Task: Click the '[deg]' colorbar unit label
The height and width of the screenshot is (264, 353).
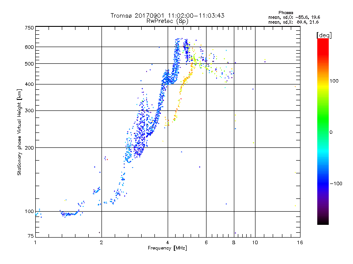Action: tap(324, 35)
